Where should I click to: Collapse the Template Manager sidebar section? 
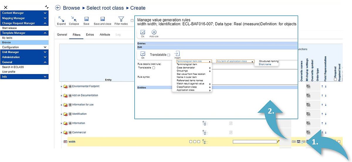click(45, 33)
